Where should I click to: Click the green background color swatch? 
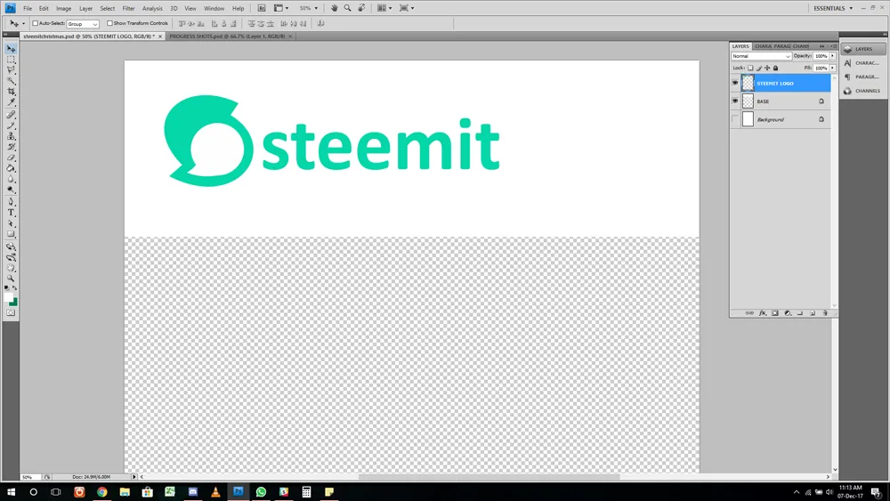tap(14, 303)
